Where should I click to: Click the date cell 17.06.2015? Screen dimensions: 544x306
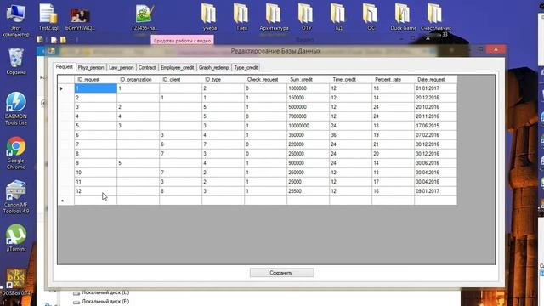(x=435, y=126)
